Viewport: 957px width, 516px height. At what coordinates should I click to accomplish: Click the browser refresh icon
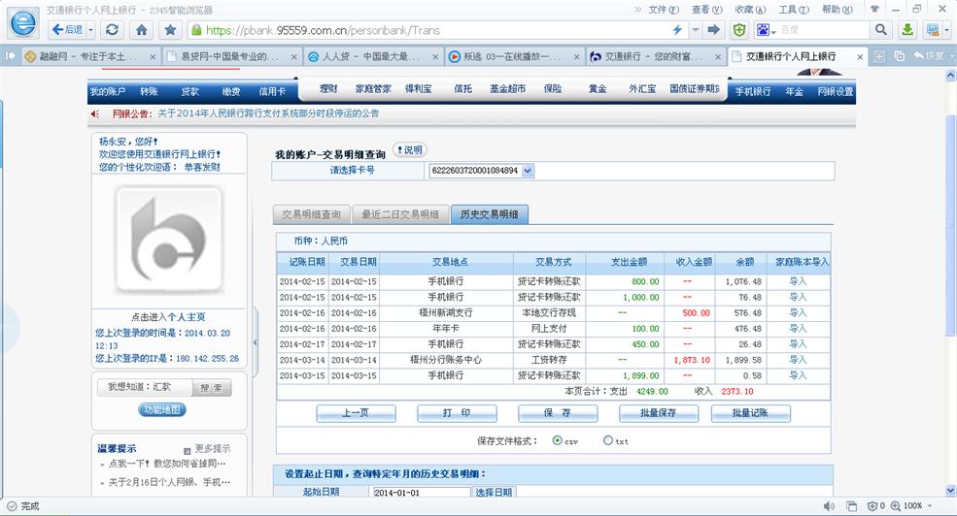[x=113, y=30]
